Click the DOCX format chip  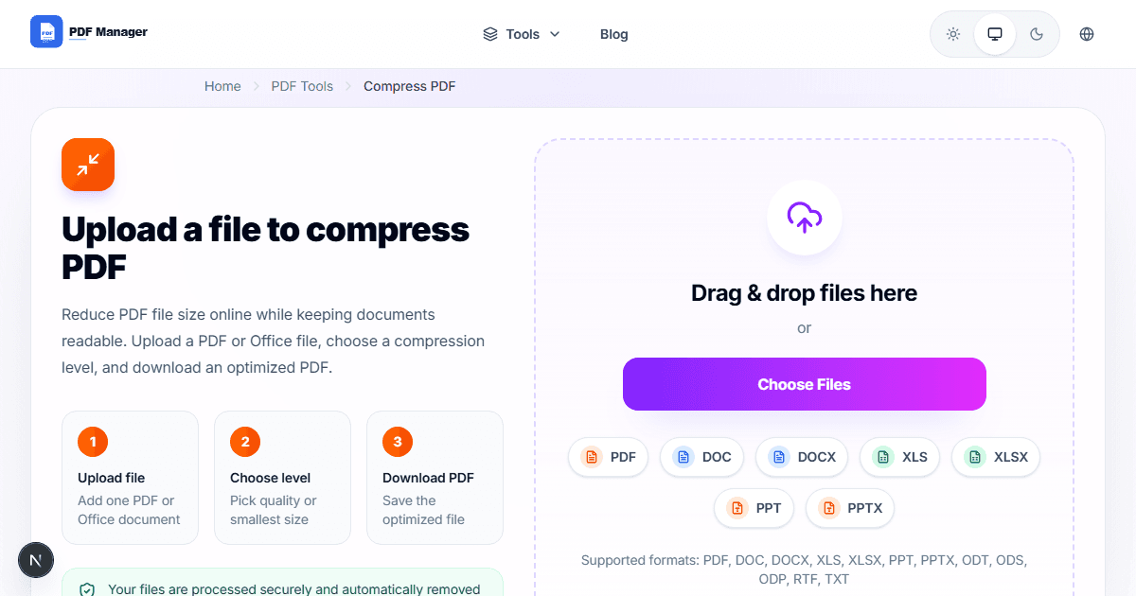click(802, 457)
